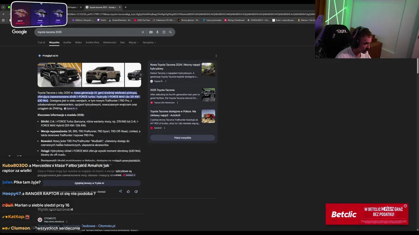Switch to the Wideo tab
419x235 pixels.
coord(78,42)
